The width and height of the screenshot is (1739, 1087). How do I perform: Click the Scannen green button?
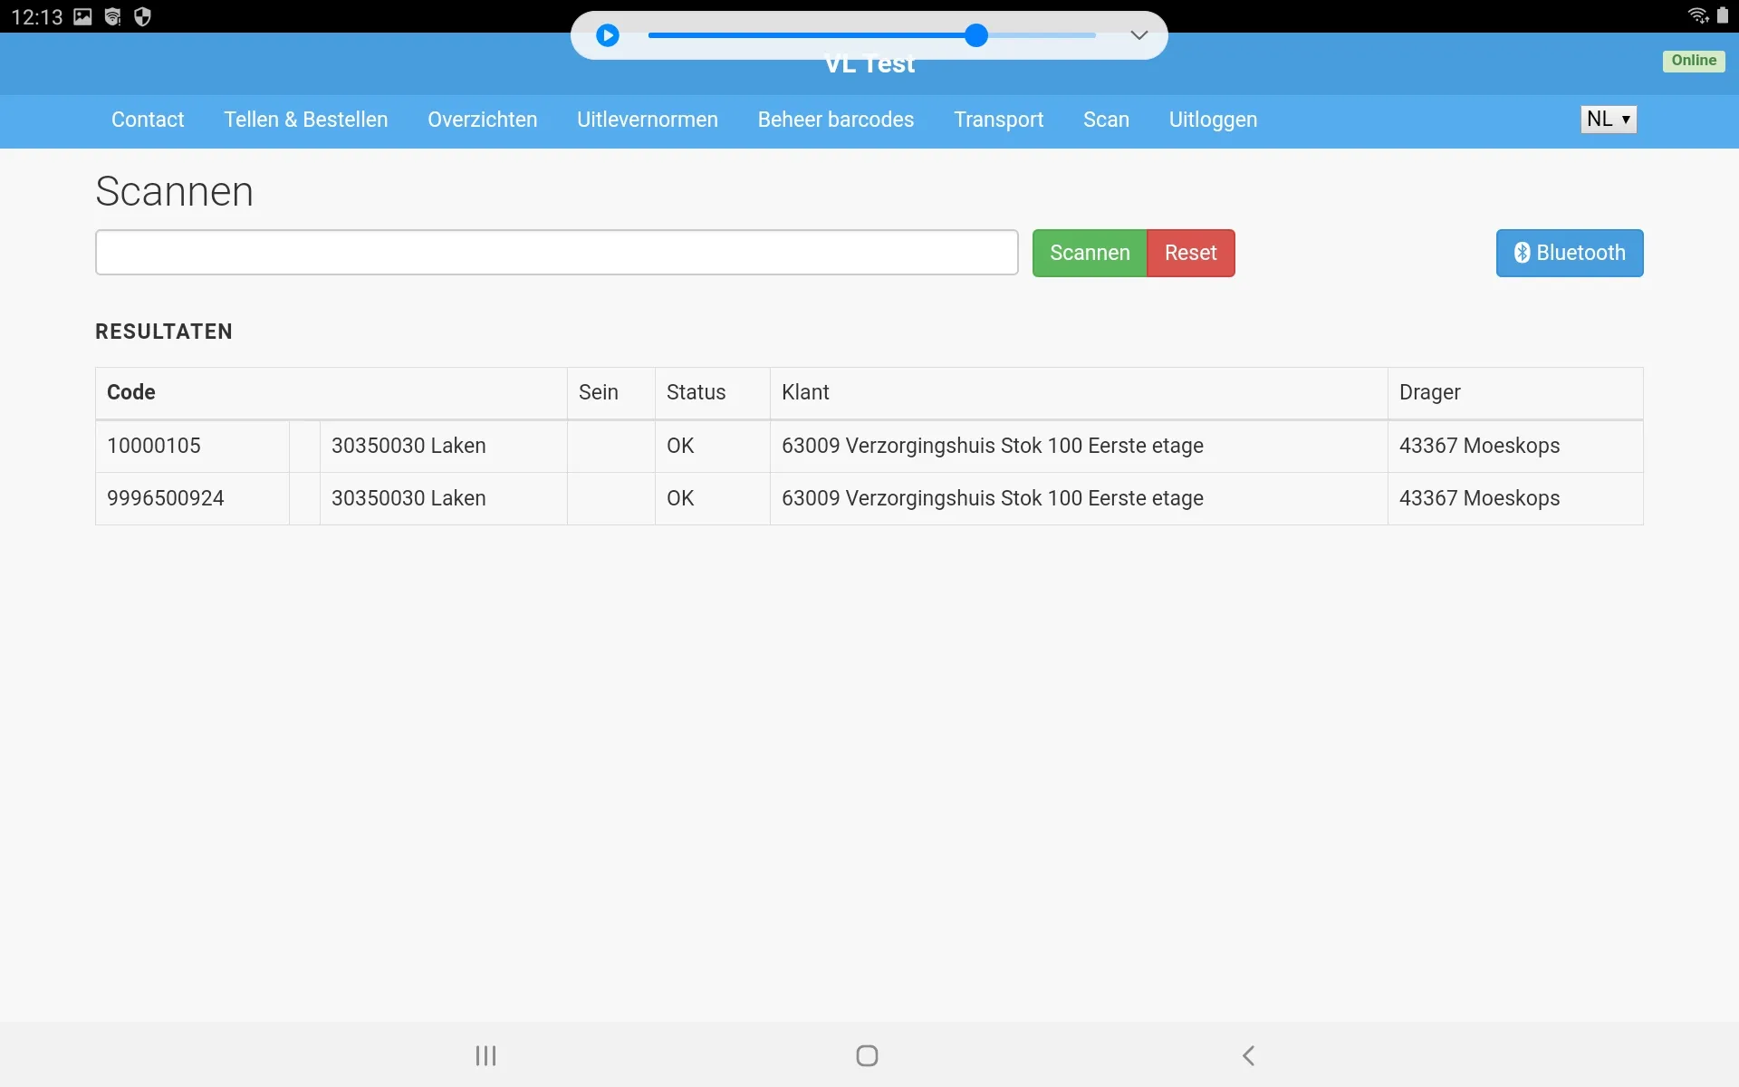(x=1090, y=252)
